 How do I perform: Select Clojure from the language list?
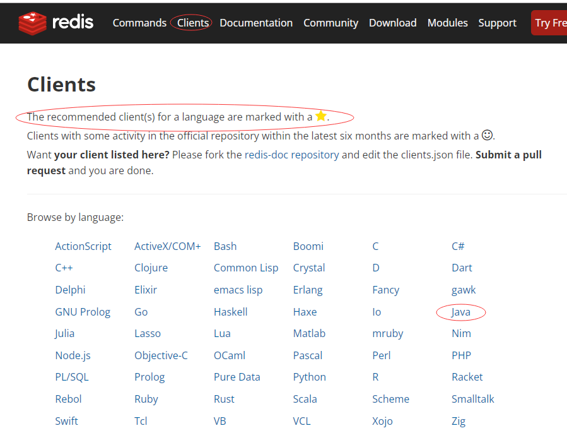point(151,268)
